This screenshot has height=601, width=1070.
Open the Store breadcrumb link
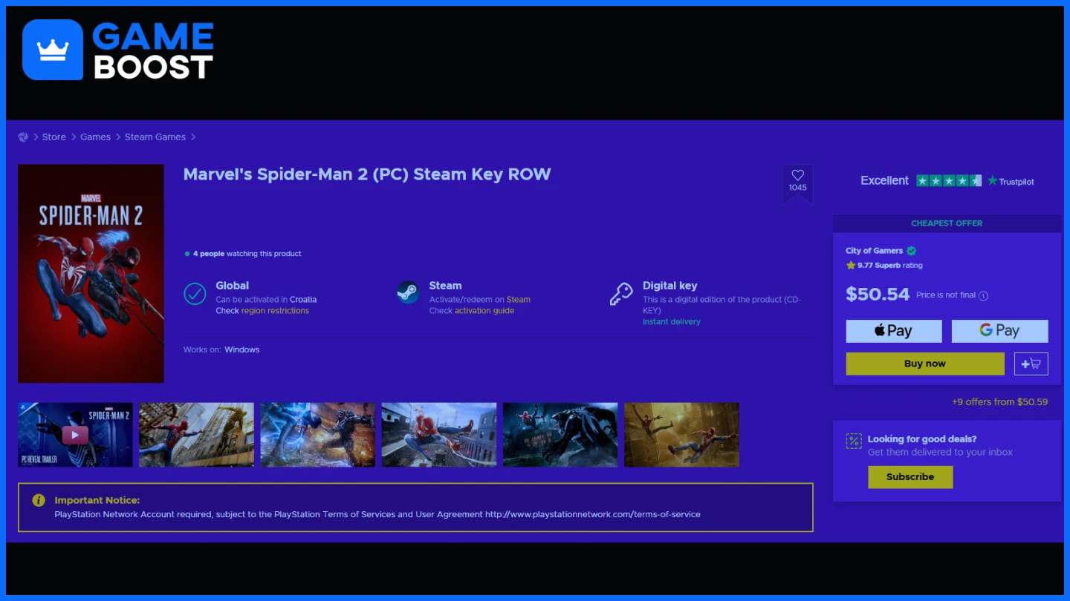[x=53, y=137]
